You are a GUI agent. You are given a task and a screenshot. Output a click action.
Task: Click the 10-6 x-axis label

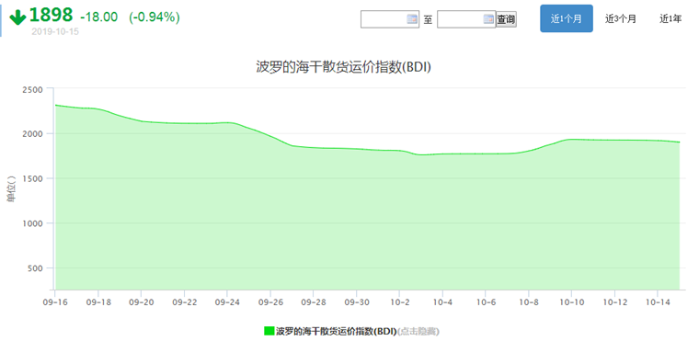click(x=486, y=302)
